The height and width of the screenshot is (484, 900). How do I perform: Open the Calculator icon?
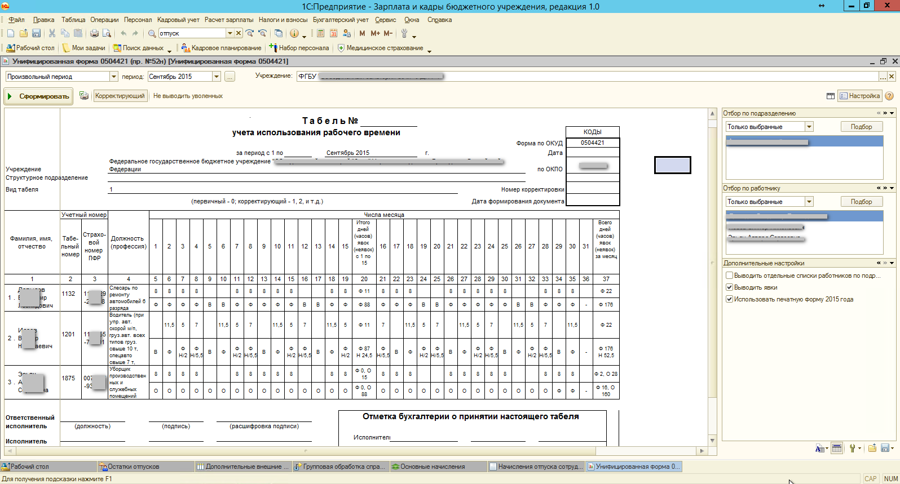[x=320, y=33]
